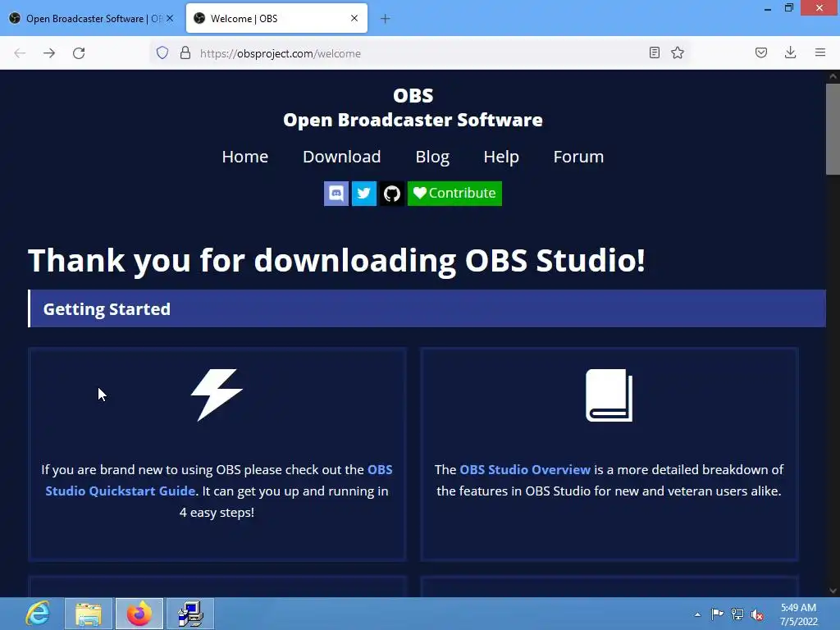Open the OBS Studio Overview link
Viewport: 840px width, 630px height.
pyautogui.click(x=525, y=470)
